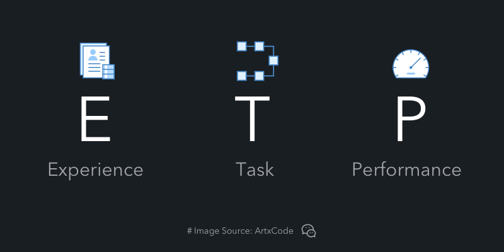Click the second top node of flowchart
The height and width of the screenshot is (252, 504).
click(260, 46)
